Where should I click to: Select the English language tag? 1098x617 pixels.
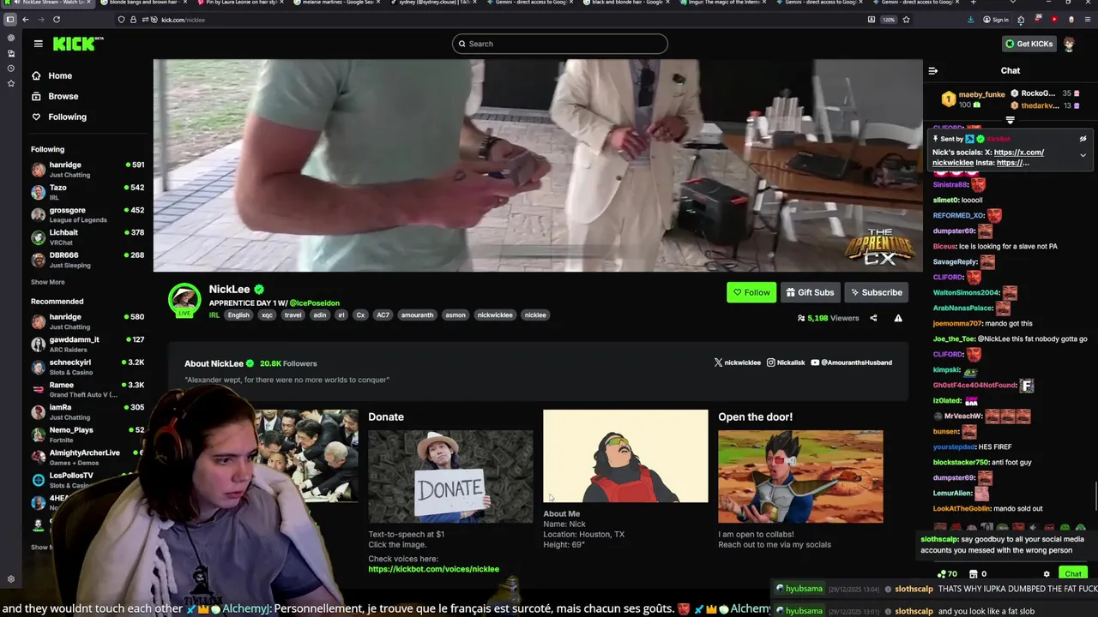(x=238, y=315)
